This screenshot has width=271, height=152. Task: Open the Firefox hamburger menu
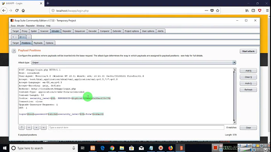(267, 11)
